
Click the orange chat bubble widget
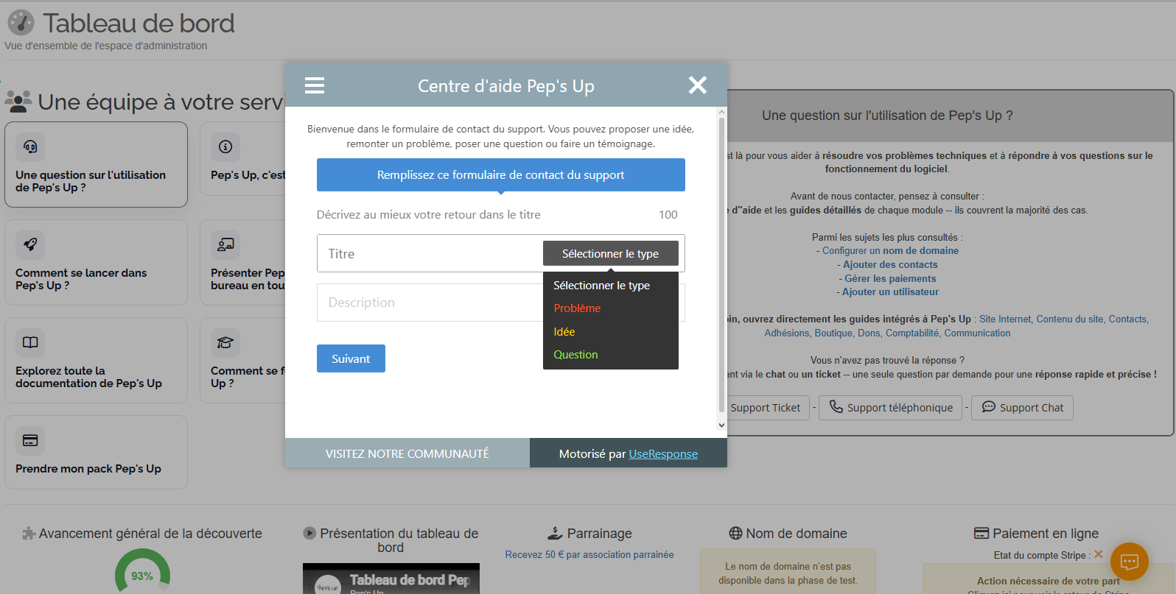[x=1129, y=562]
